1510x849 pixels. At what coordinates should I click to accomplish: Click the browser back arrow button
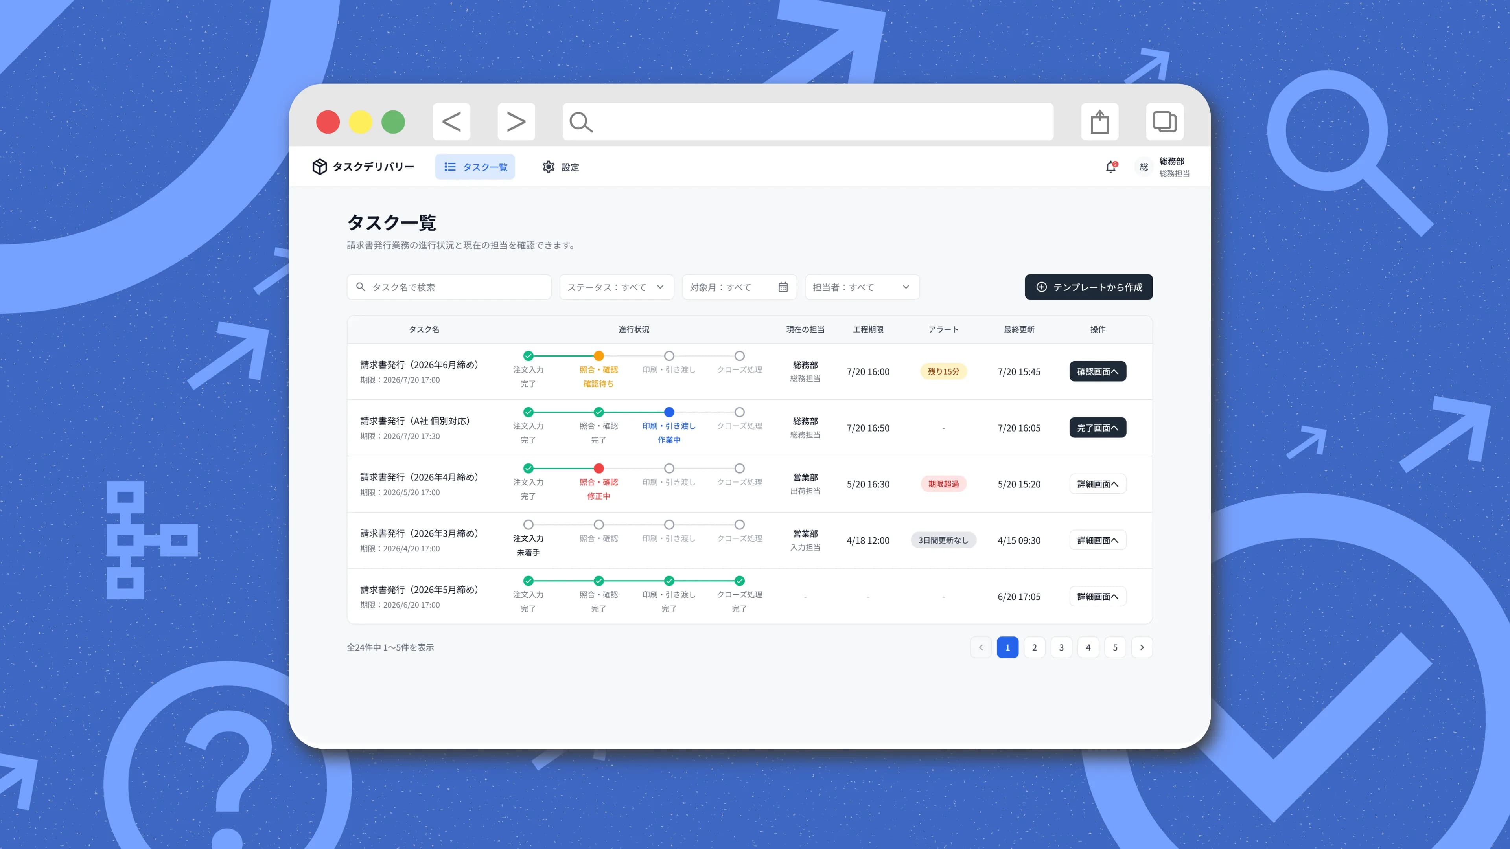(x=451, y=122)
